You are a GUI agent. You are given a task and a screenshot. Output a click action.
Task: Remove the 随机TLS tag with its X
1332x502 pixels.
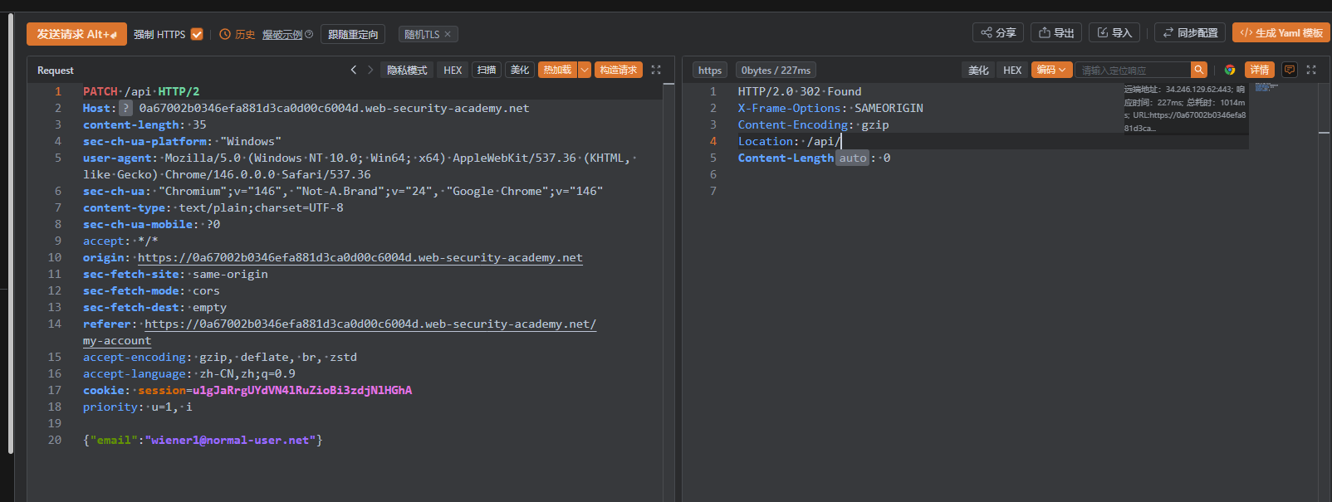pos(448,34)
